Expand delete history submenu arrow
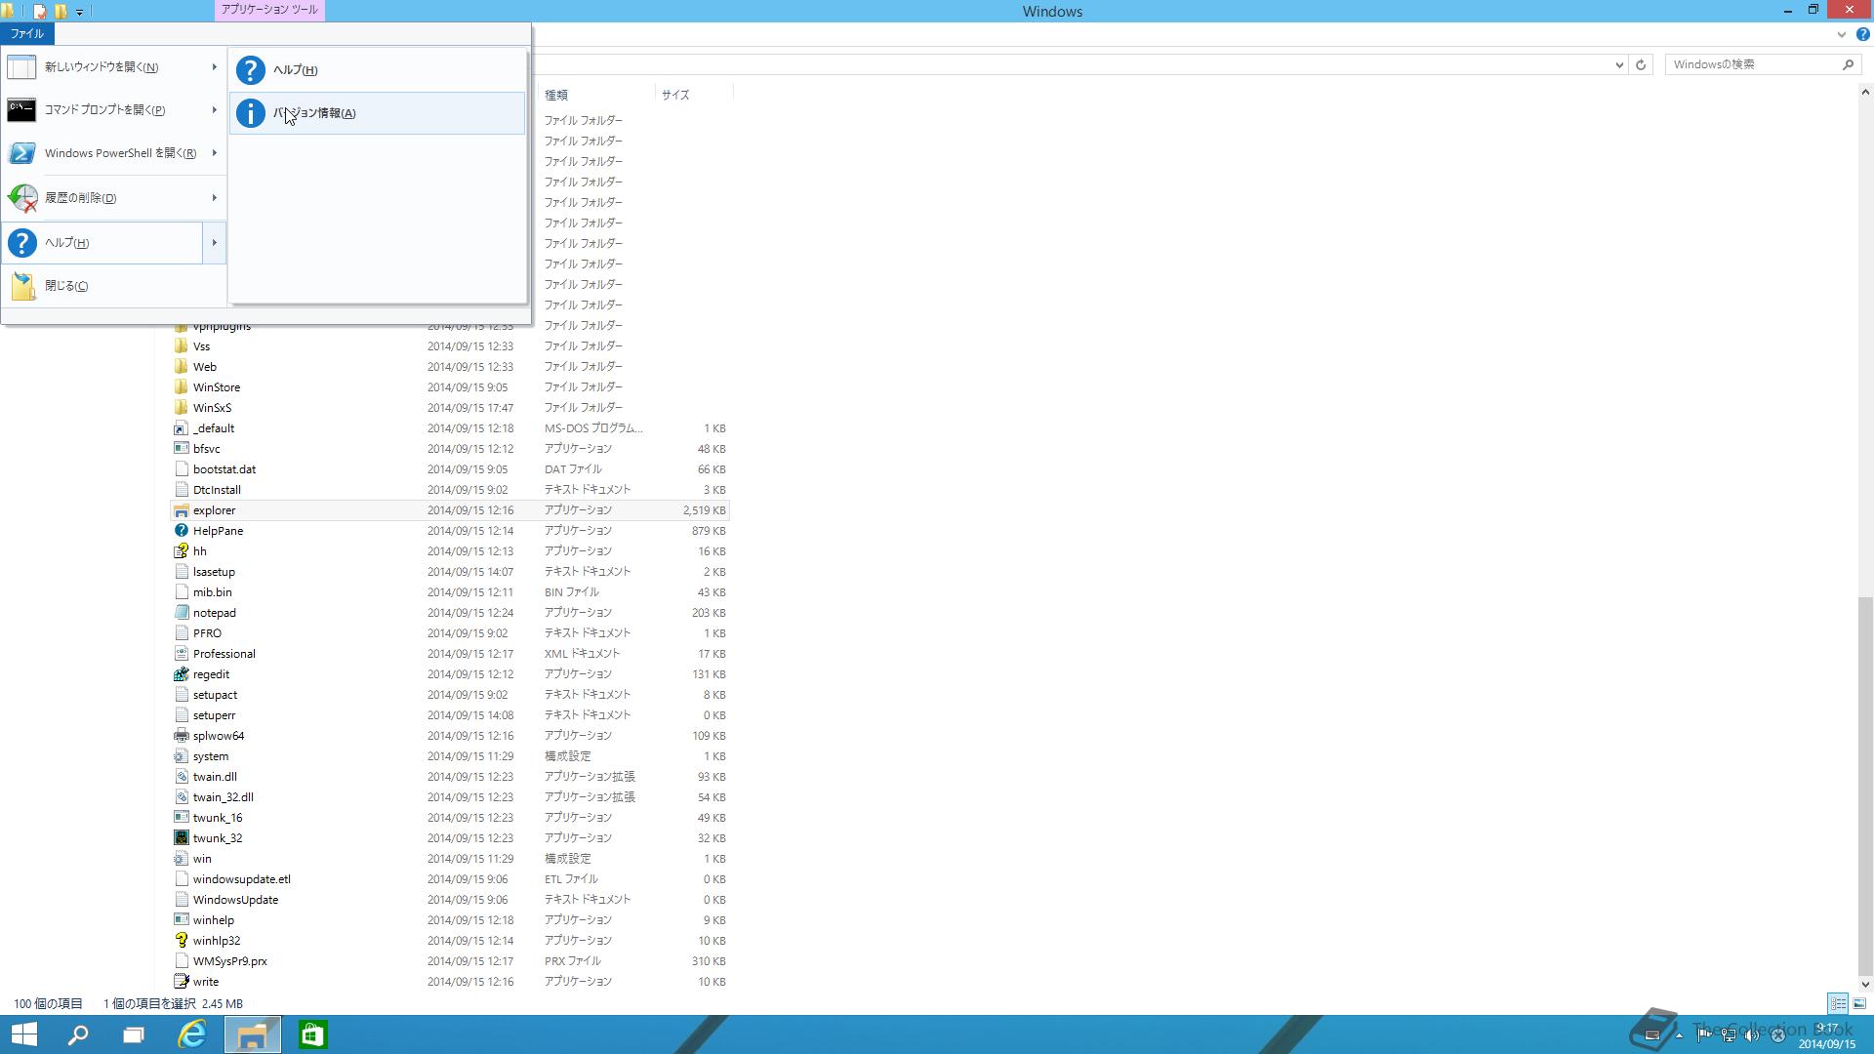1874x1054 pixels. pyautogui.click(x=214, y=198)
